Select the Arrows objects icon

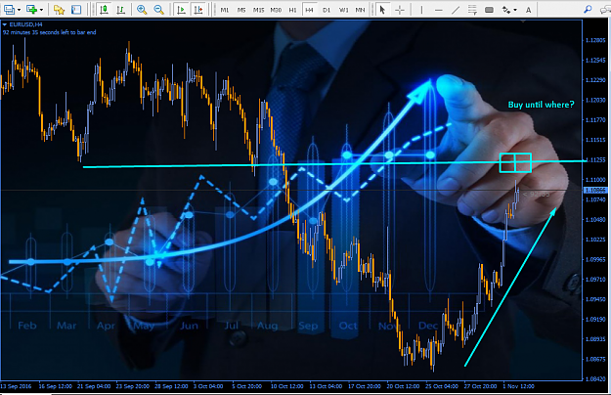click(x=506, y=10)
